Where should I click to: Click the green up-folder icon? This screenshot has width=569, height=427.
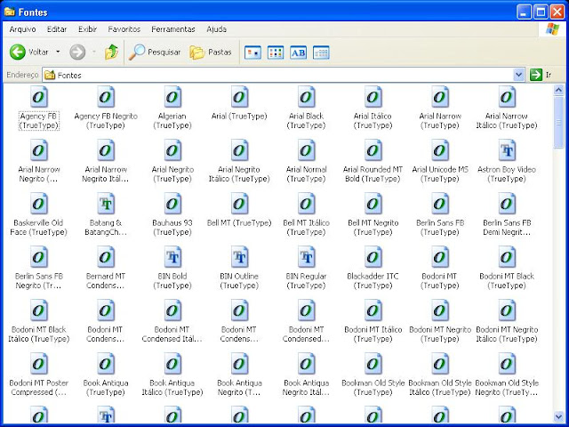click(111, 52)
